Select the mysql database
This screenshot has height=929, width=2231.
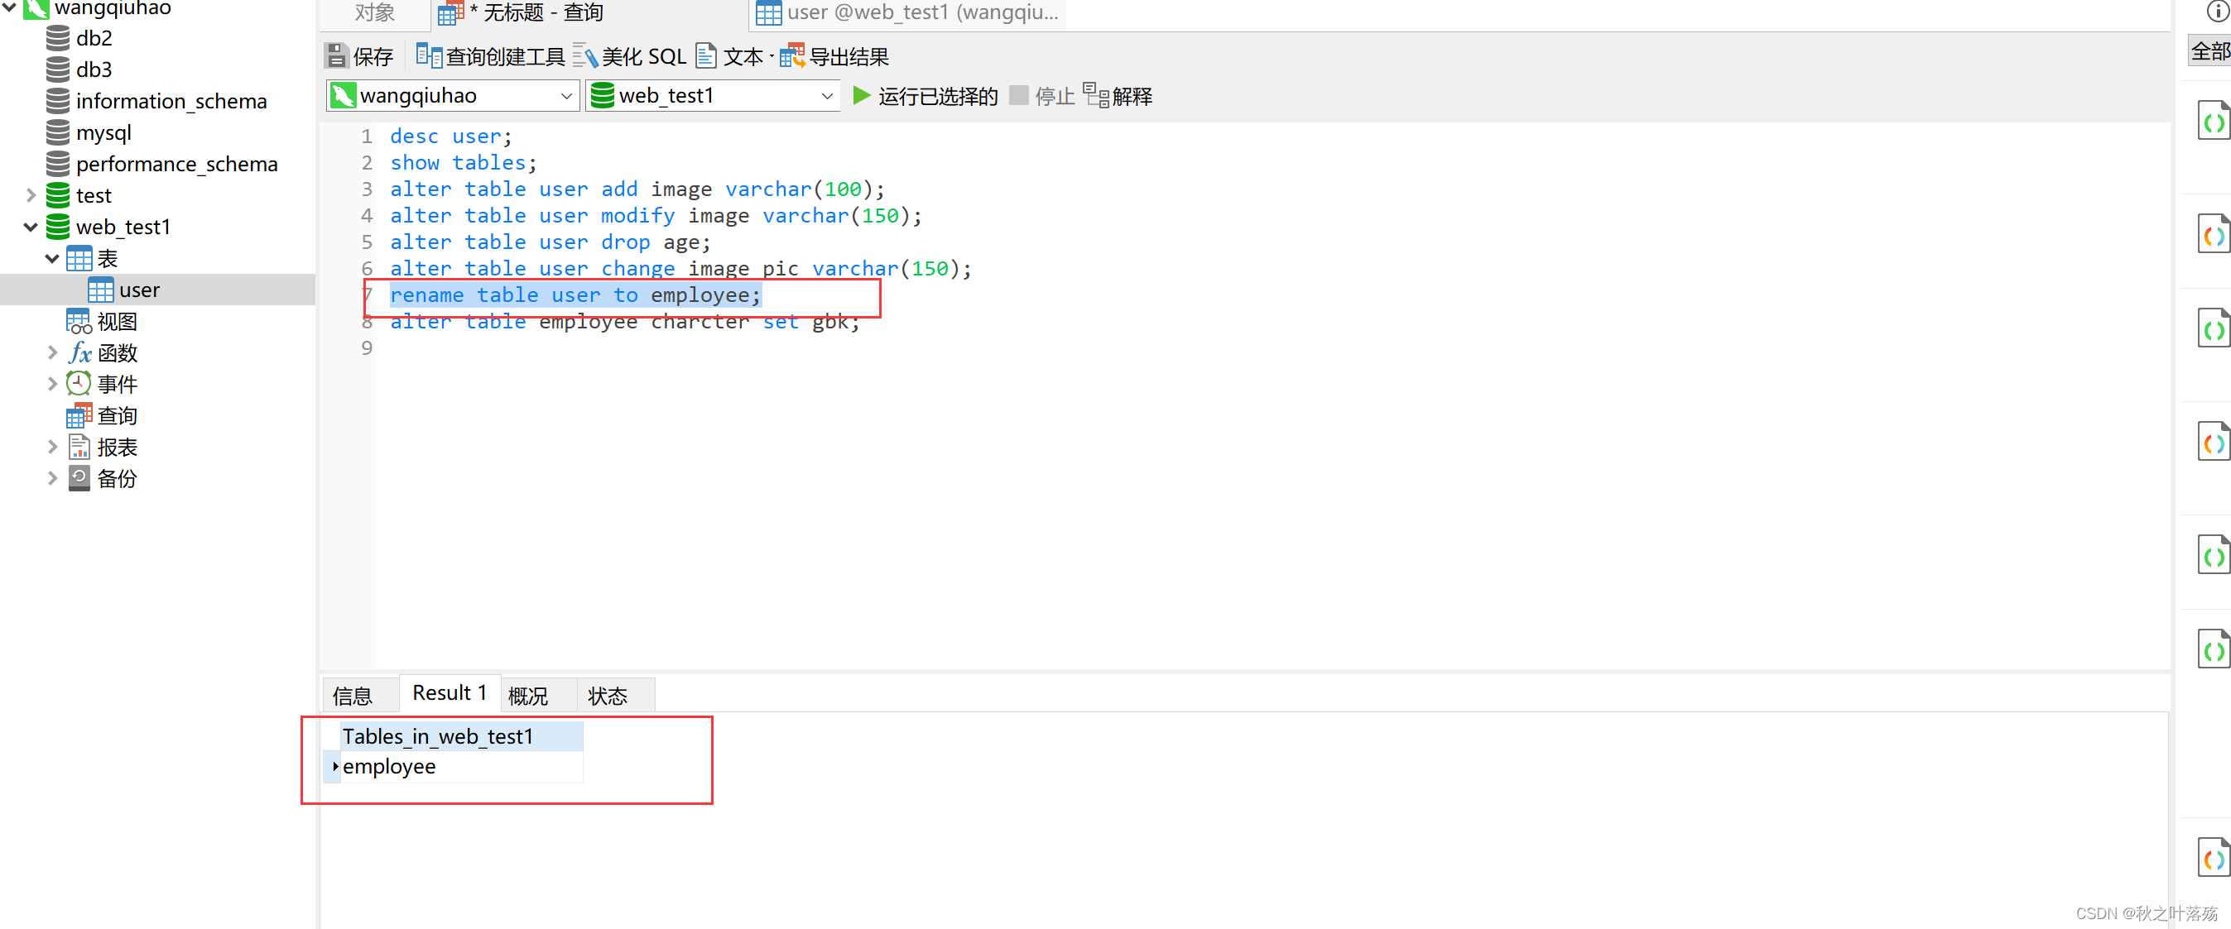point(104,132)
